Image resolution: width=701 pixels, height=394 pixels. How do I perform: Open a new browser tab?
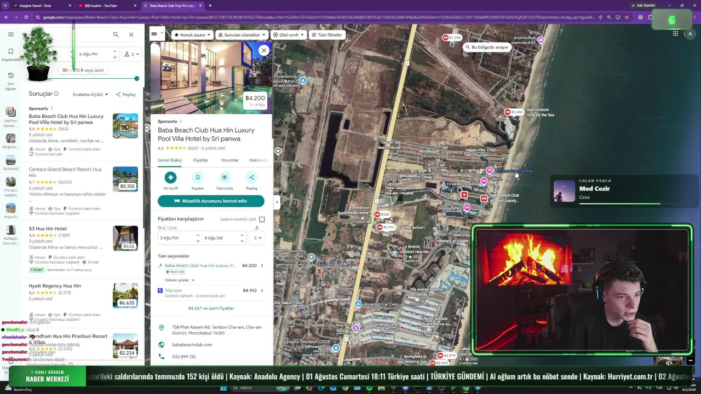tap(210, 5)
